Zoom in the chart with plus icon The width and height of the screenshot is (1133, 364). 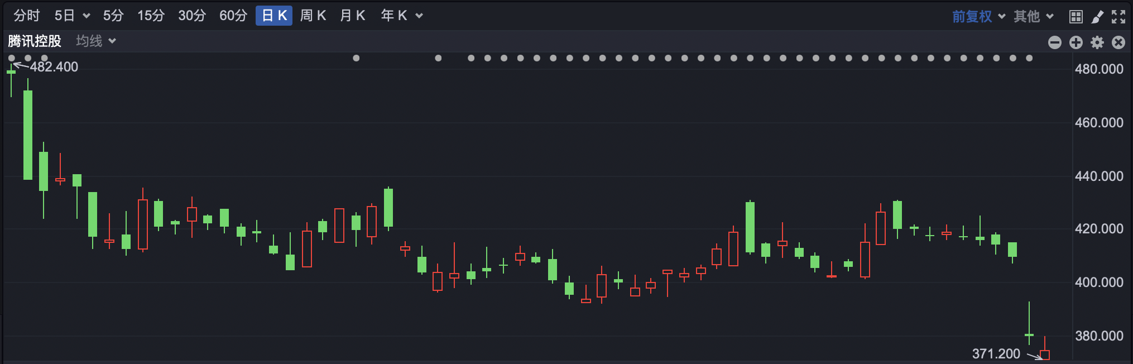[x=1076, y=42]
